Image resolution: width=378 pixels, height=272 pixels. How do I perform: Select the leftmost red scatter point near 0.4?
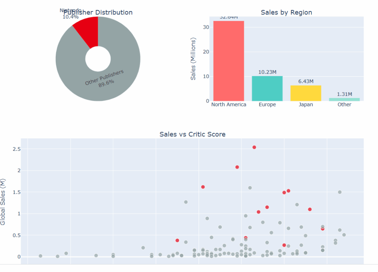177,240
